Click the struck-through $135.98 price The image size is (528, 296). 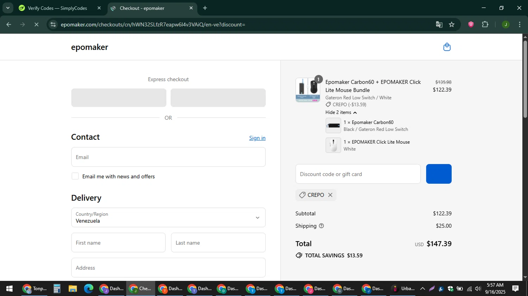coord(443,82)
